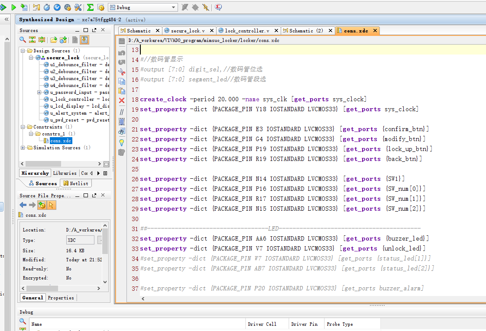
Task: Close the cons.xdc editor tab
Action: (375, 31)
